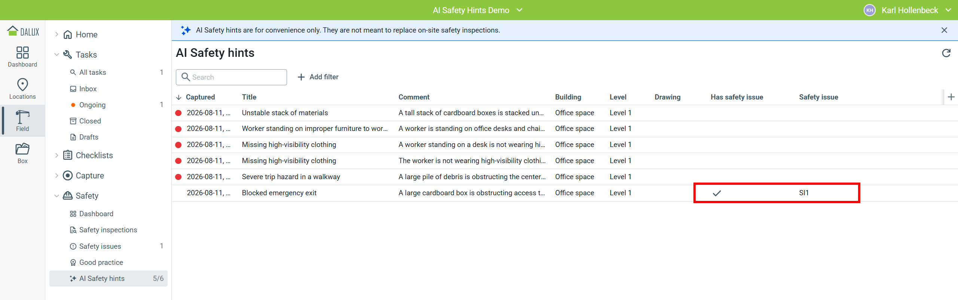
Task: Click the sort arrow beside Captured
Action: pos(179,97)
